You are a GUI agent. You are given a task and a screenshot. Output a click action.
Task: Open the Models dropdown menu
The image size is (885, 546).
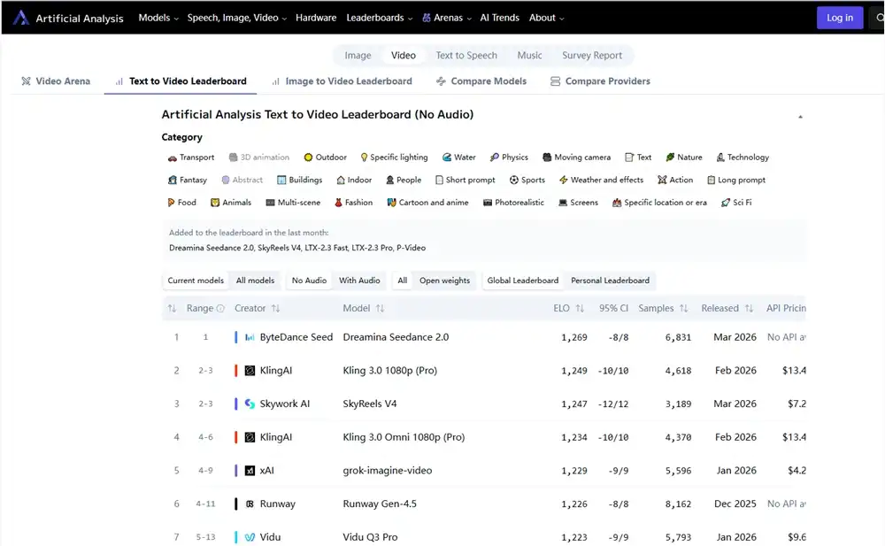tap(158, 18)
